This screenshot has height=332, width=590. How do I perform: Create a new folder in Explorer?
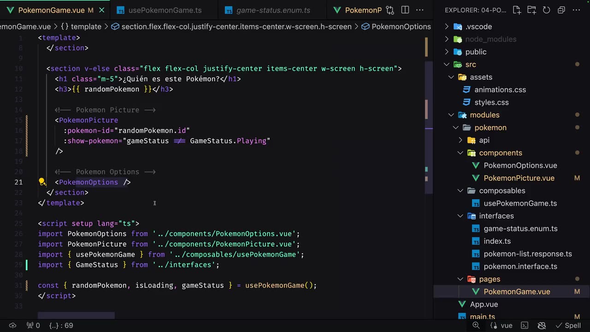point(531,10)
